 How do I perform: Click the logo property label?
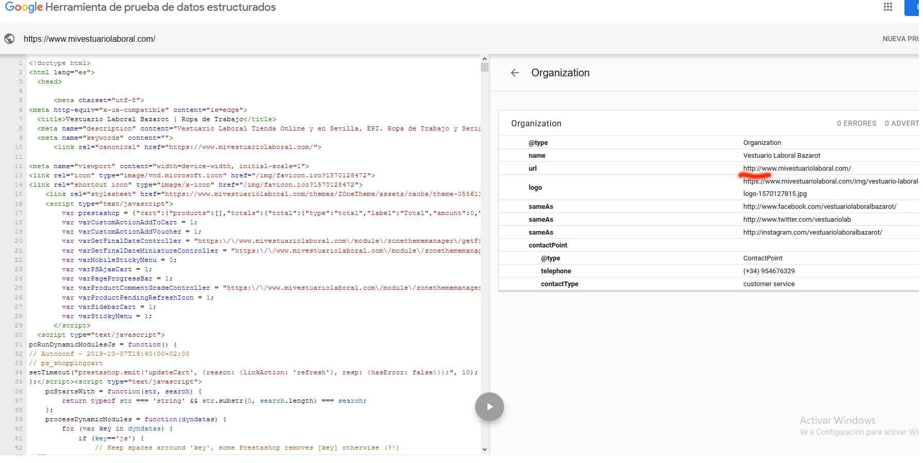click(x=535, y=187)
